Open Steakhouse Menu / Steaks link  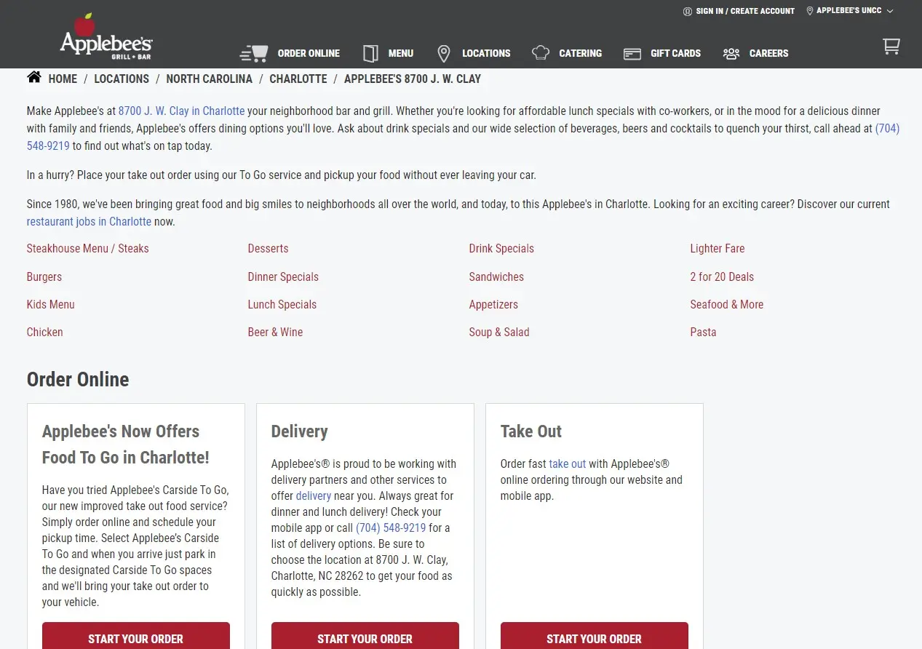pyautogui.click(x=87, y=249)
